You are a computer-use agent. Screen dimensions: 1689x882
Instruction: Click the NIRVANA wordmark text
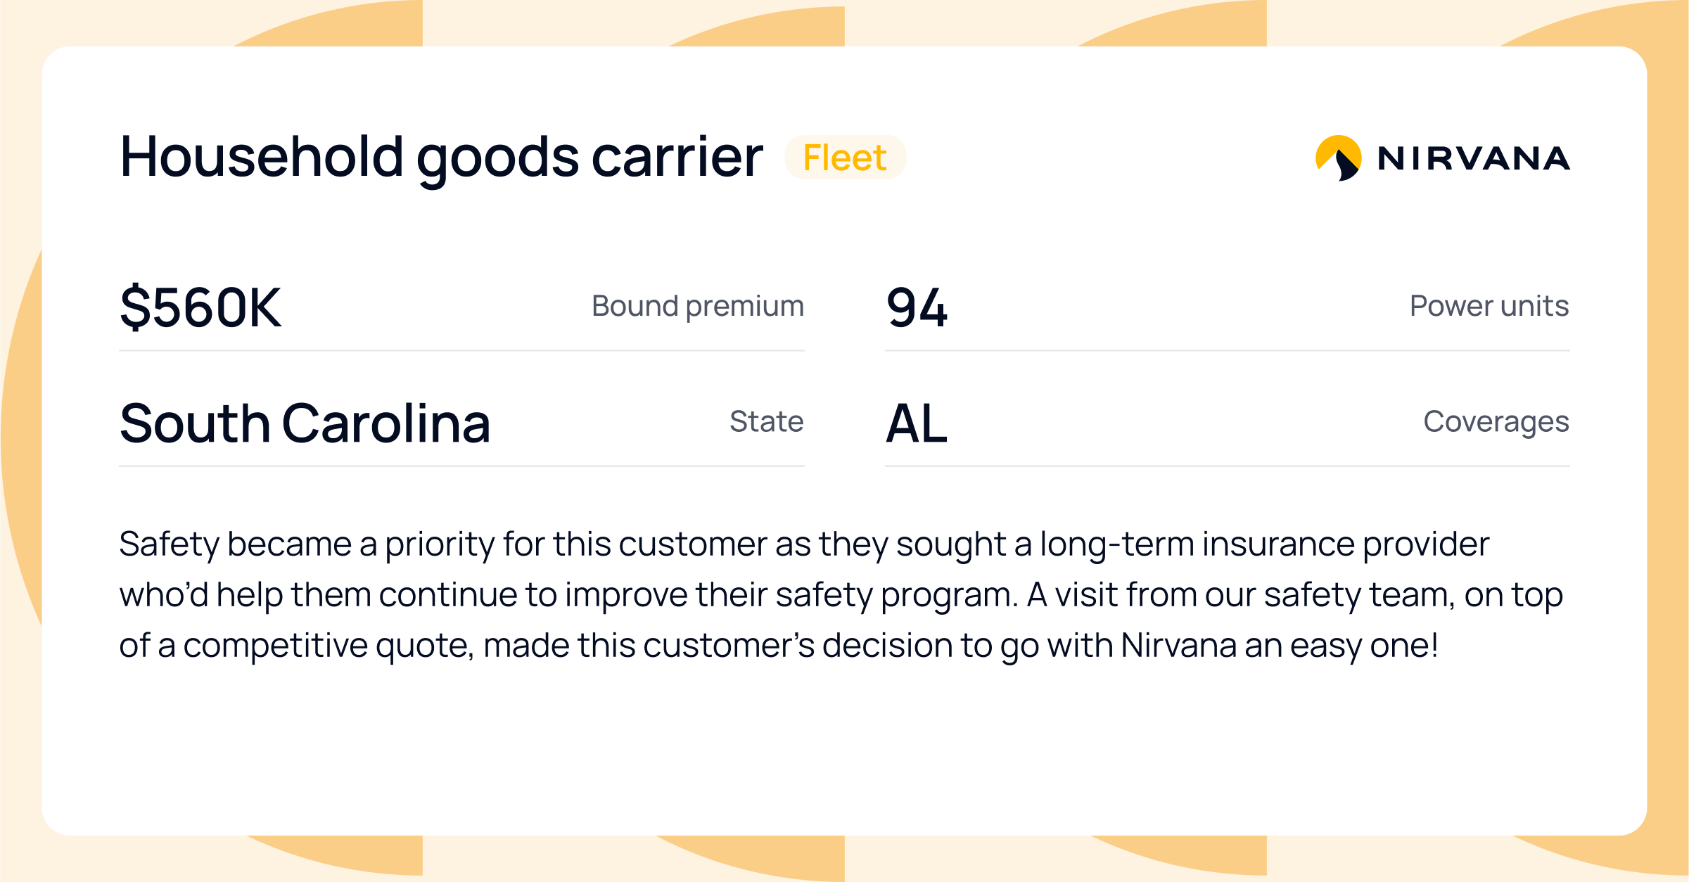pos(1473,158)
